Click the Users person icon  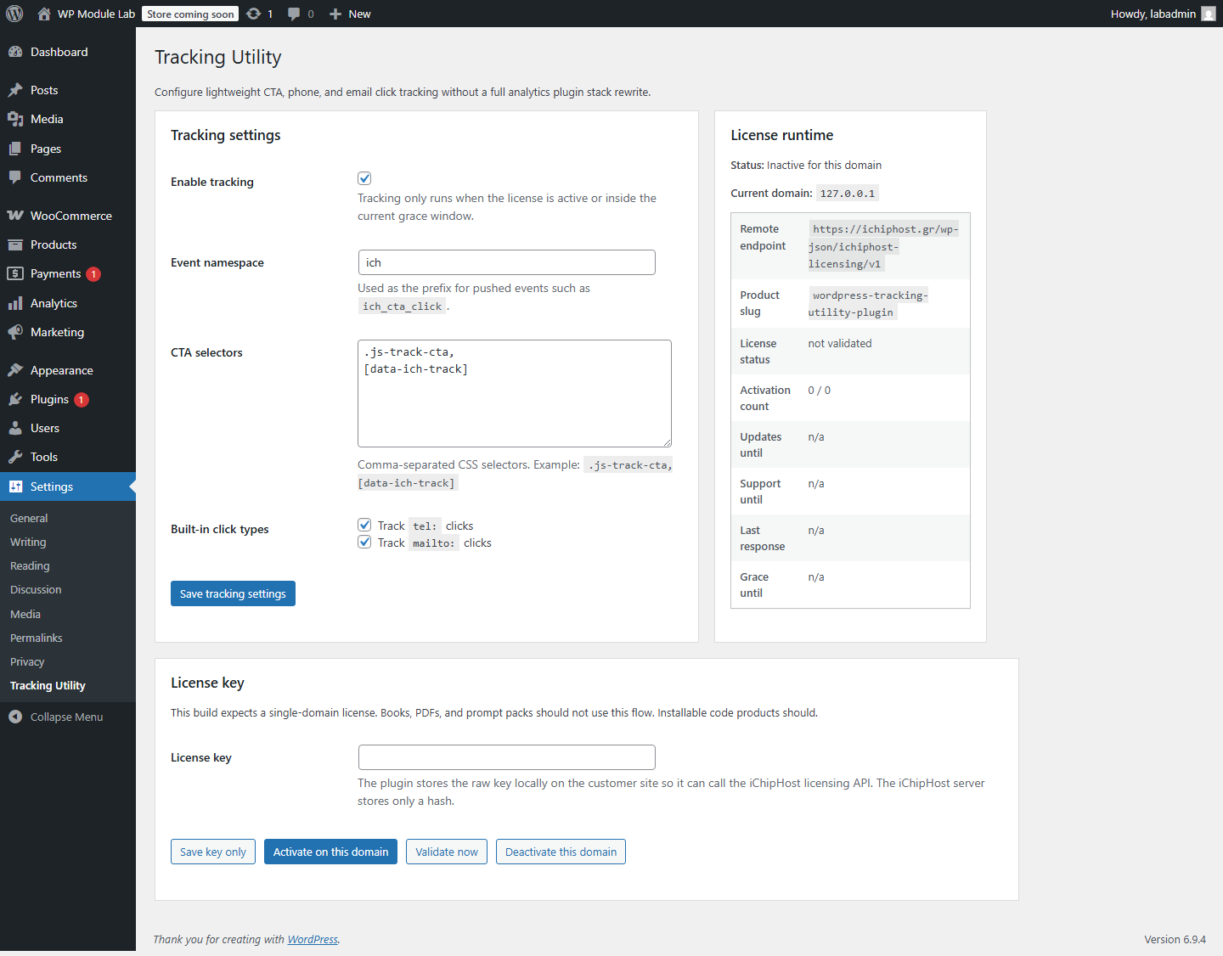(15, 428)
